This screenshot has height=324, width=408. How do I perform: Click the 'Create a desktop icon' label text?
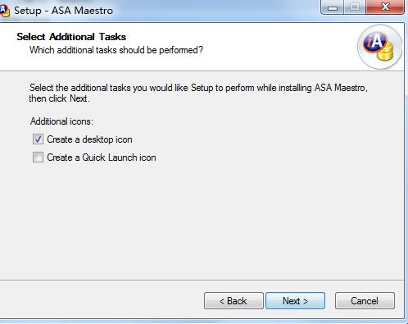coord(89,139)
